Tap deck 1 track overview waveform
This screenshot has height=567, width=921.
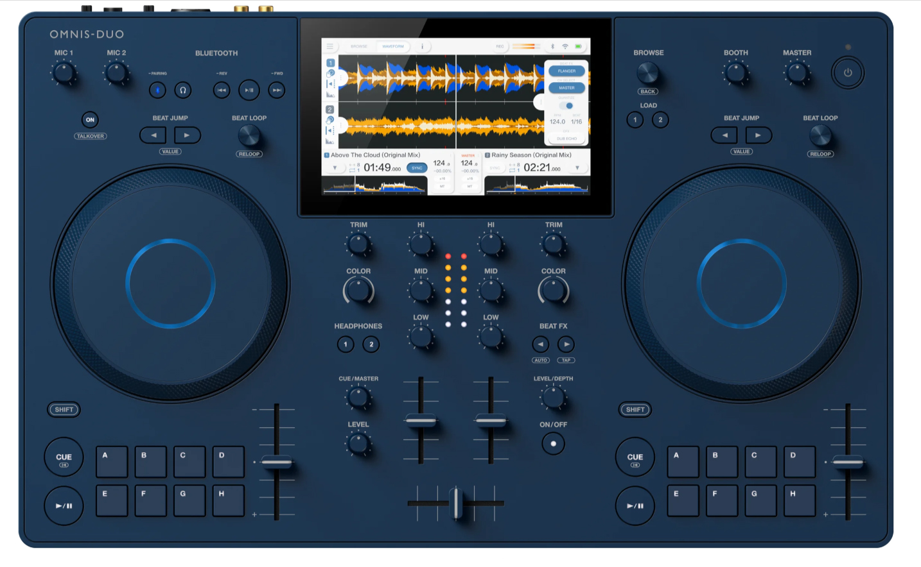[x=374, y=186]
